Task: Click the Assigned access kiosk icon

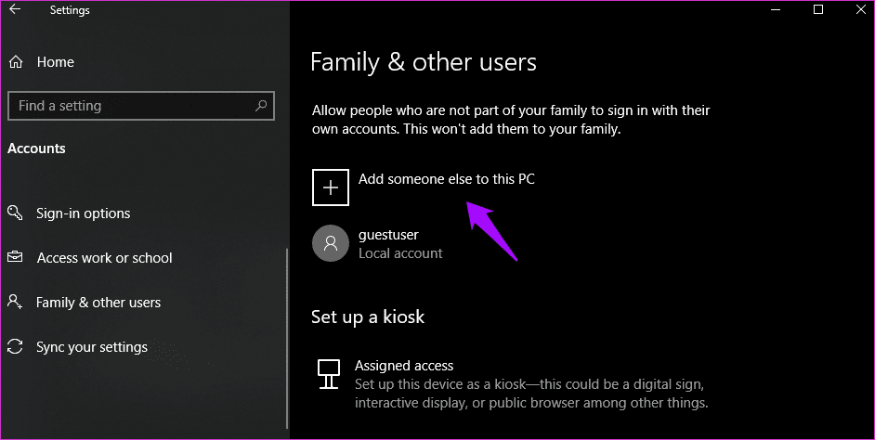Action: [328, 373]
